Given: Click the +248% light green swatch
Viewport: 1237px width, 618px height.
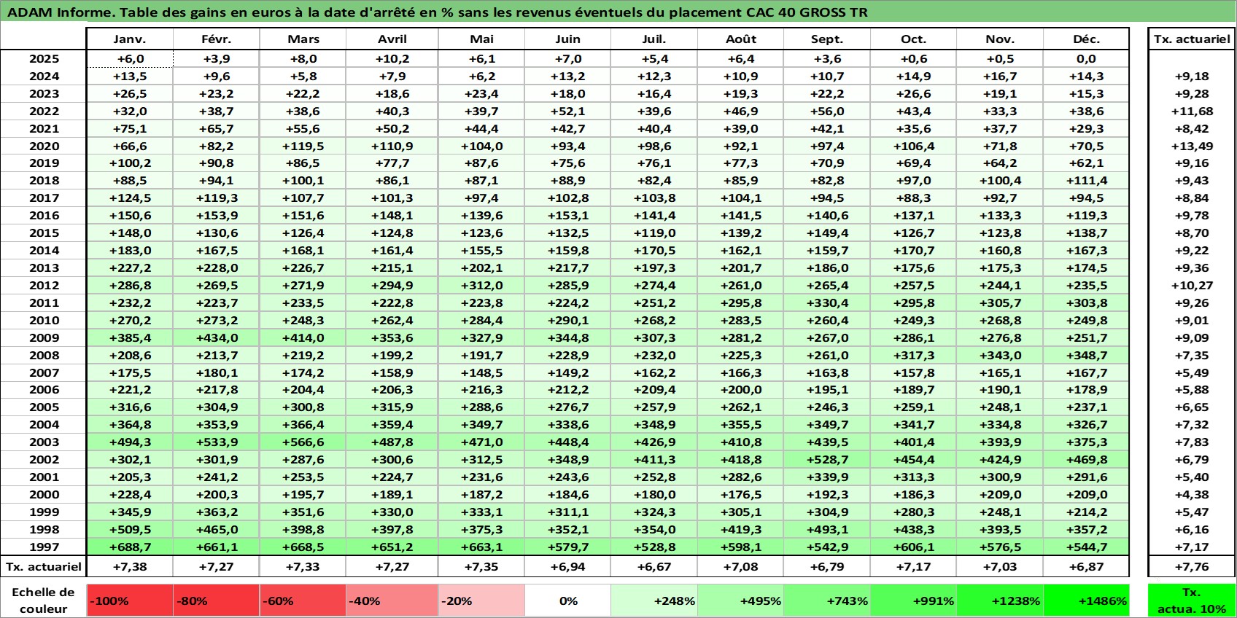Looking at the screenshot, I should [x=654, y=601].
